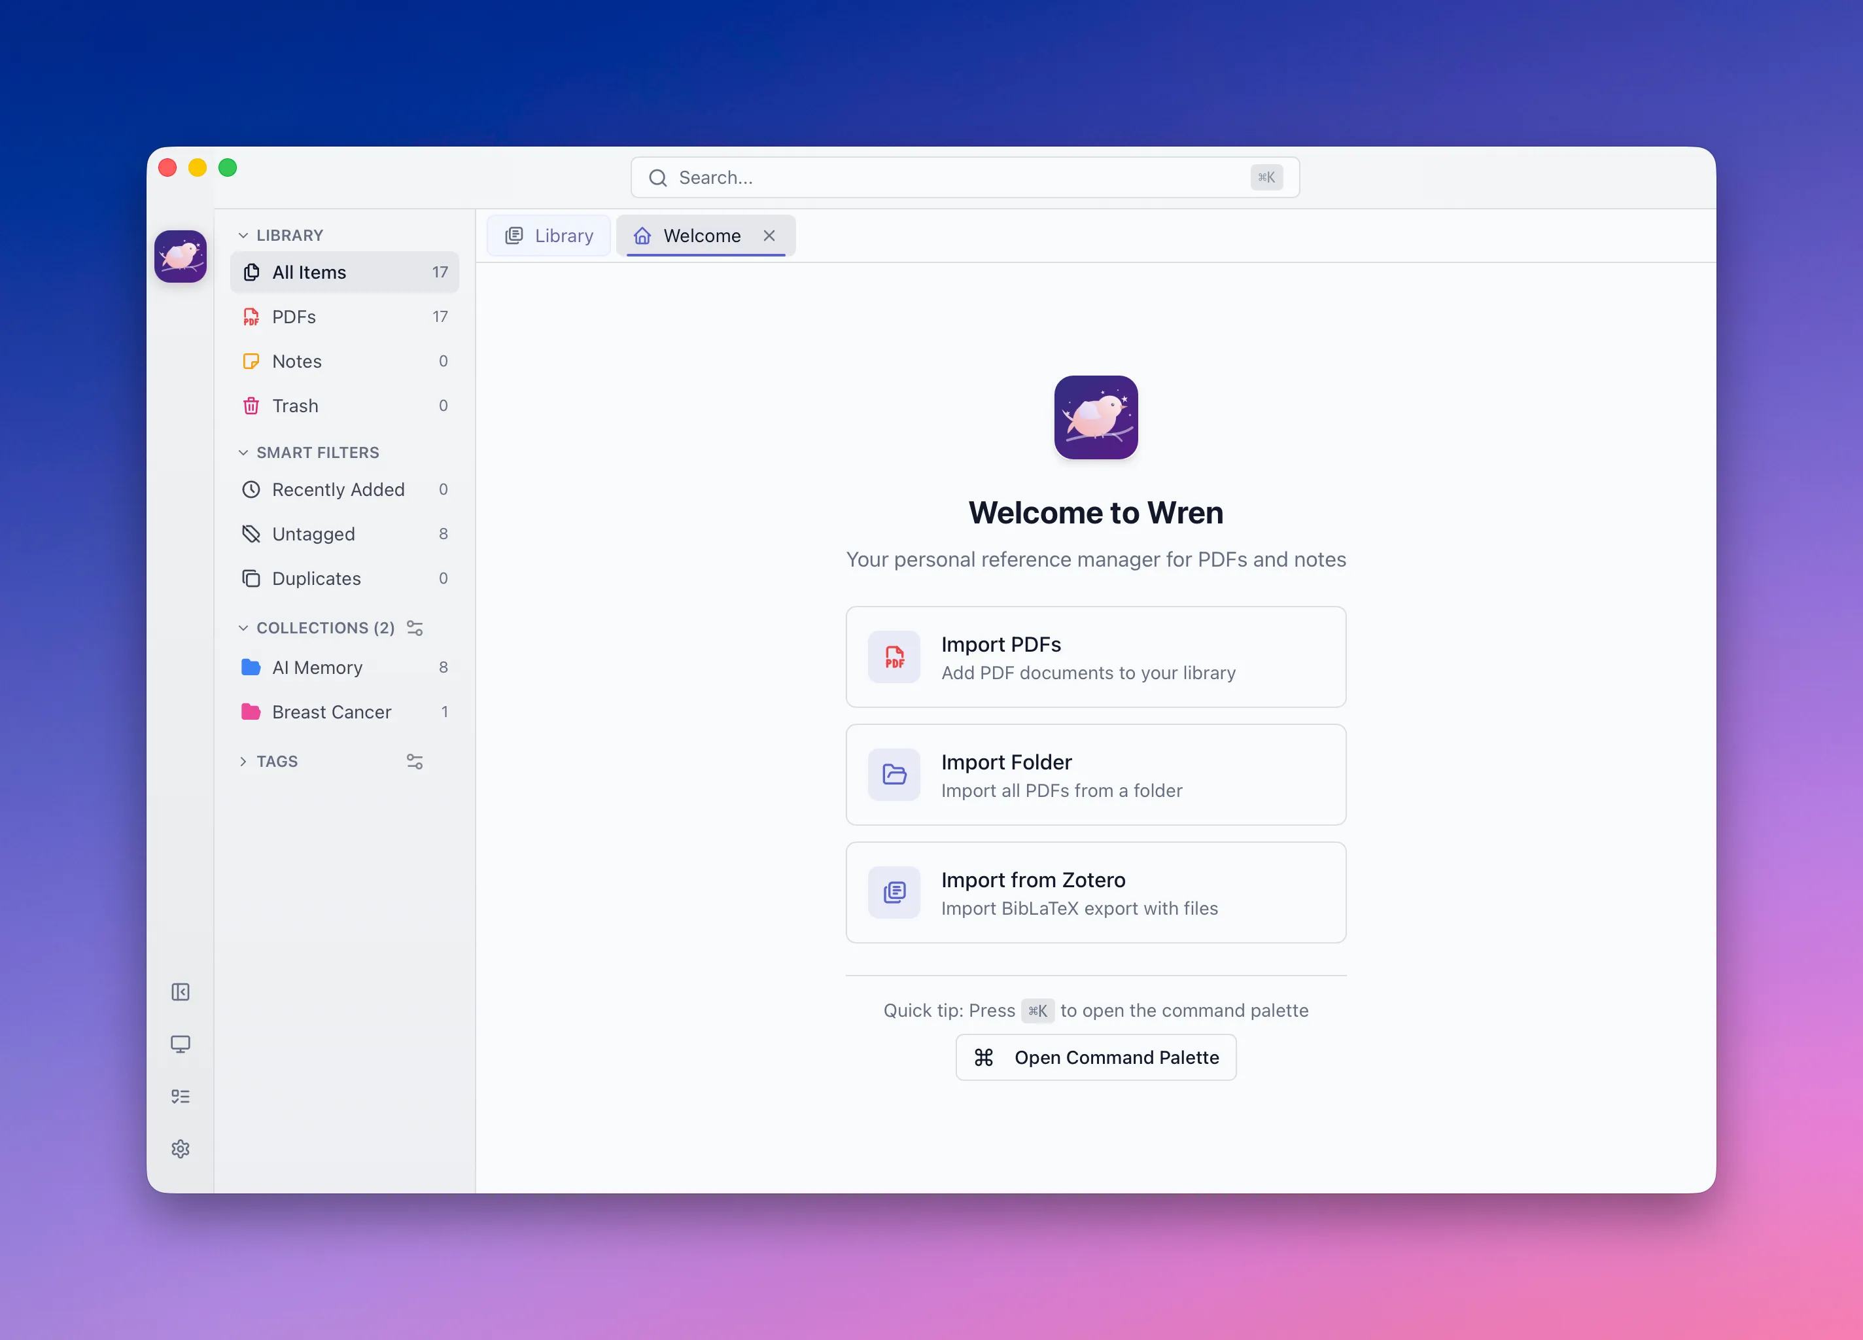The image size is (1863, 1340).
Task: Click the Untagged crossed-tag icon
Action: coord(251,534)
